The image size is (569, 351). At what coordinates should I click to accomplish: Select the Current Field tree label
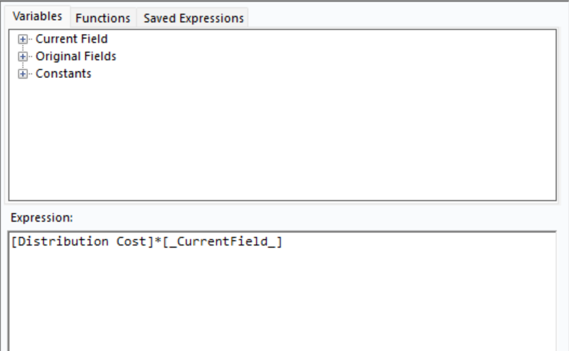click(71, 39)
